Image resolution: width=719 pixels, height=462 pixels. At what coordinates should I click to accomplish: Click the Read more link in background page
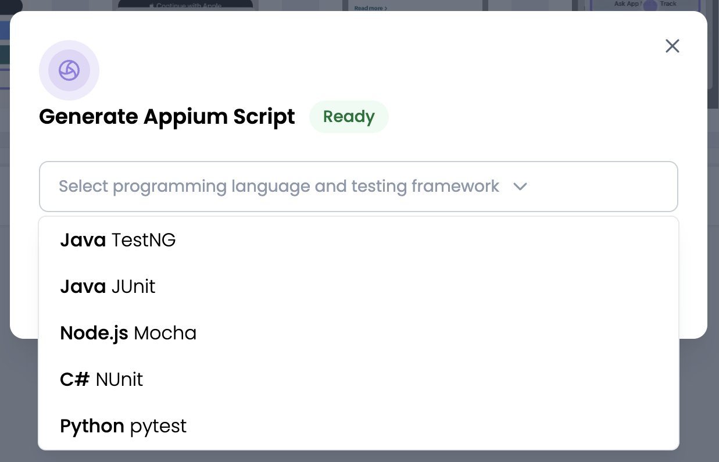(x=370, y=8)
